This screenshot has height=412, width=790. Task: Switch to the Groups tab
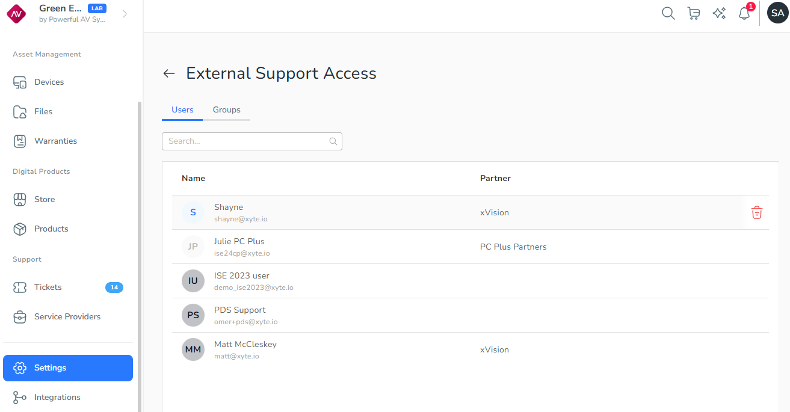click(226, 110)
